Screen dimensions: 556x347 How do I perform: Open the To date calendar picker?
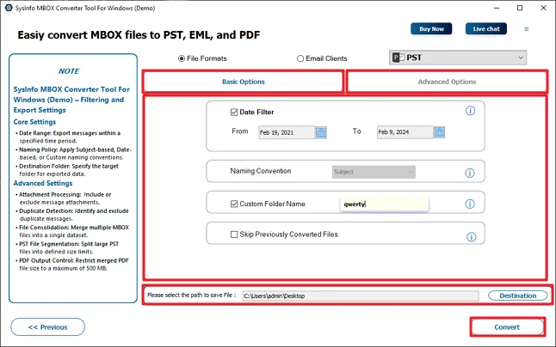[x=439, y=132]
